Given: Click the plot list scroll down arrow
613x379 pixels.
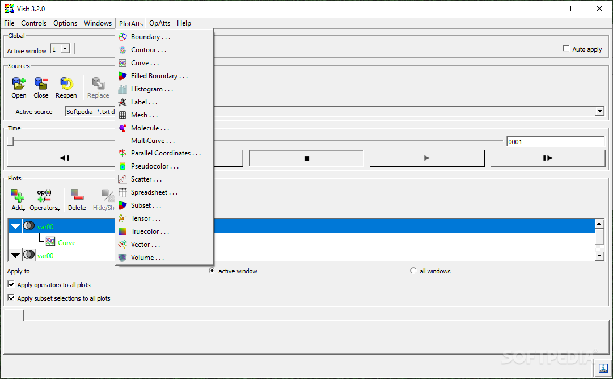Looking at the screenshot, I should [599, 256].
